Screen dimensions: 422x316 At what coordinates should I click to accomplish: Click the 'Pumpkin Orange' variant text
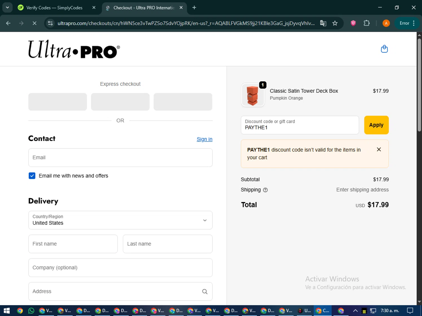(x=286, y=98)
